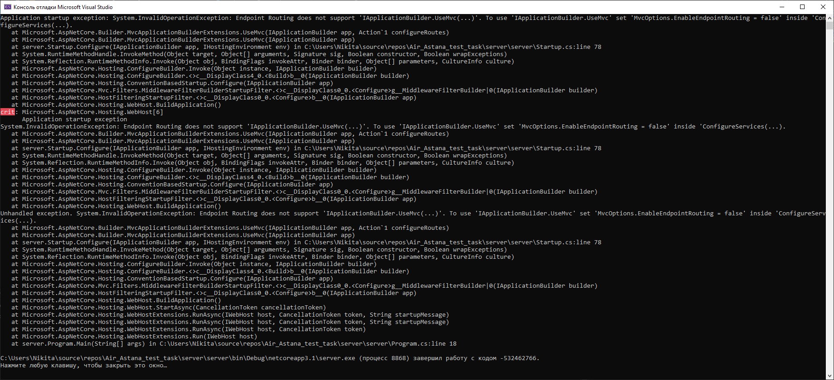Click the vertical scrollbar thumb
834x380 pixels.
pyautogui.click(x=830, y=25)
